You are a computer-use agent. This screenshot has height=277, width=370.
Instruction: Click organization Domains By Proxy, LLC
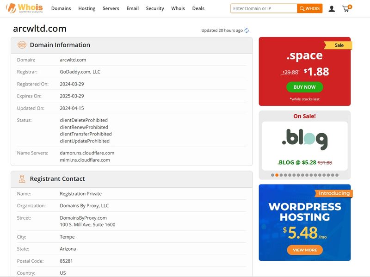[x=84, y=206]
